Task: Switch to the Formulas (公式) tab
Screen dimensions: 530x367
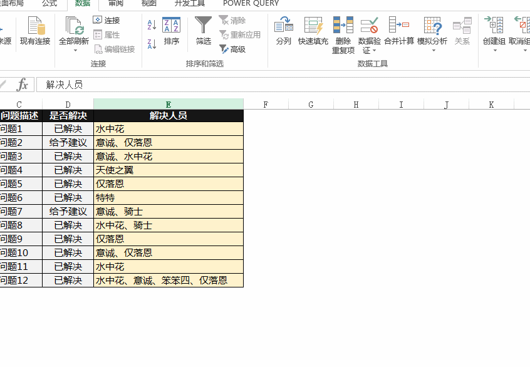Action: [49, 3]
